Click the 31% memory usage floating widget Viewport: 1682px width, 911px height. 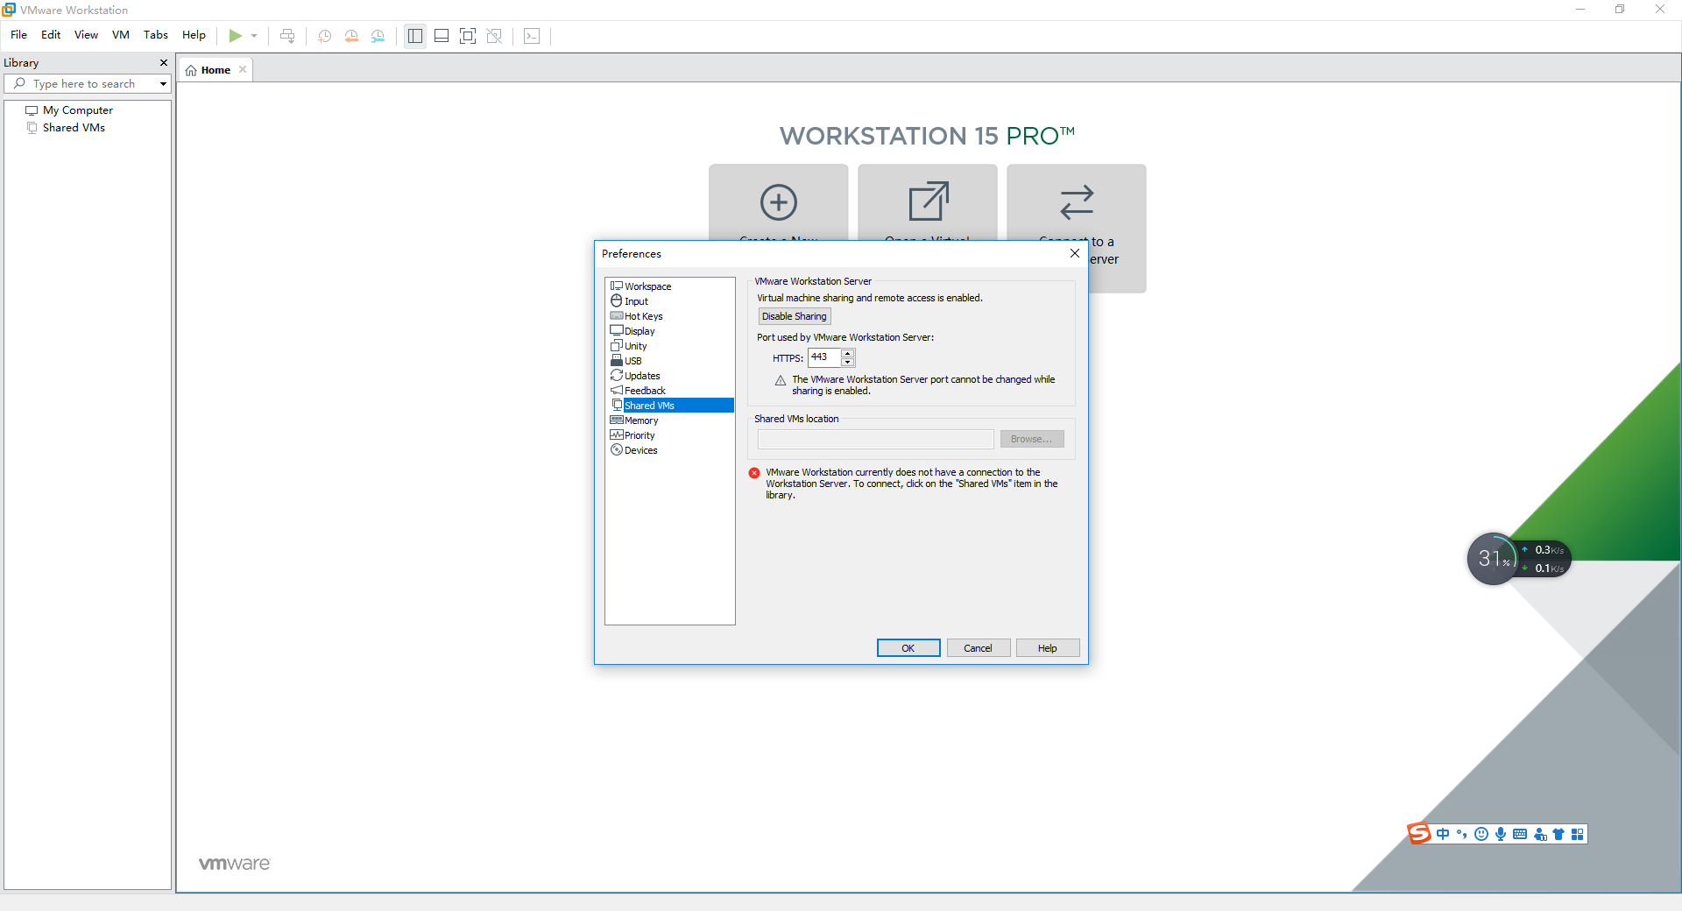point(1492,558)
